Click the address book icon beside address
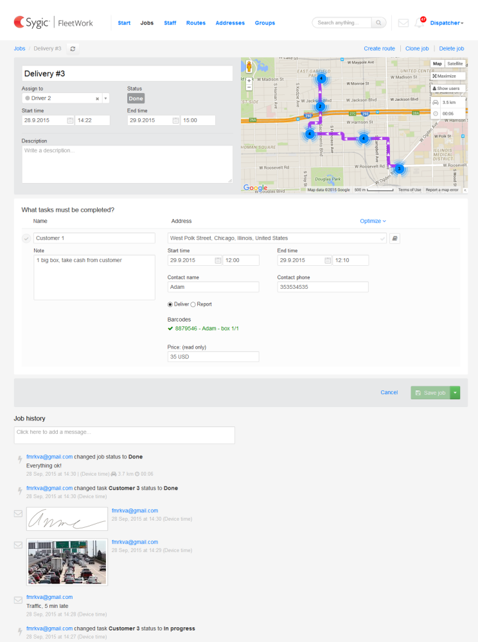This screenshot has width=478, height=642. coord(394,238)
